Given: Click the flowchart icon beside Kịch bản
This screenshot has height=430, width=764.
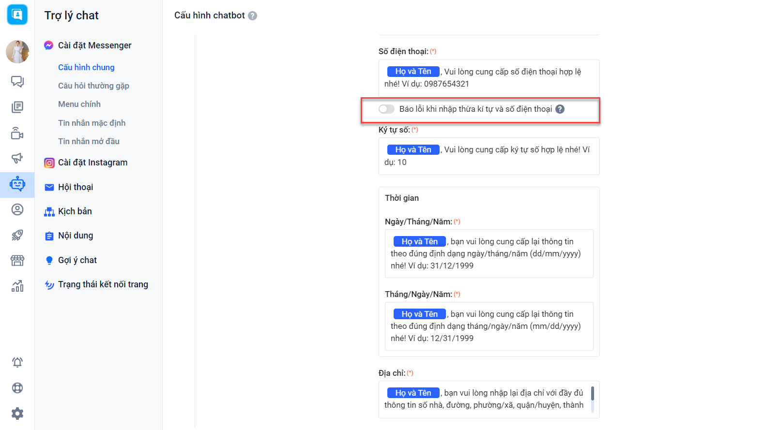Looking at the screenshot, I should pyautogui.click(x=49, y=212).
